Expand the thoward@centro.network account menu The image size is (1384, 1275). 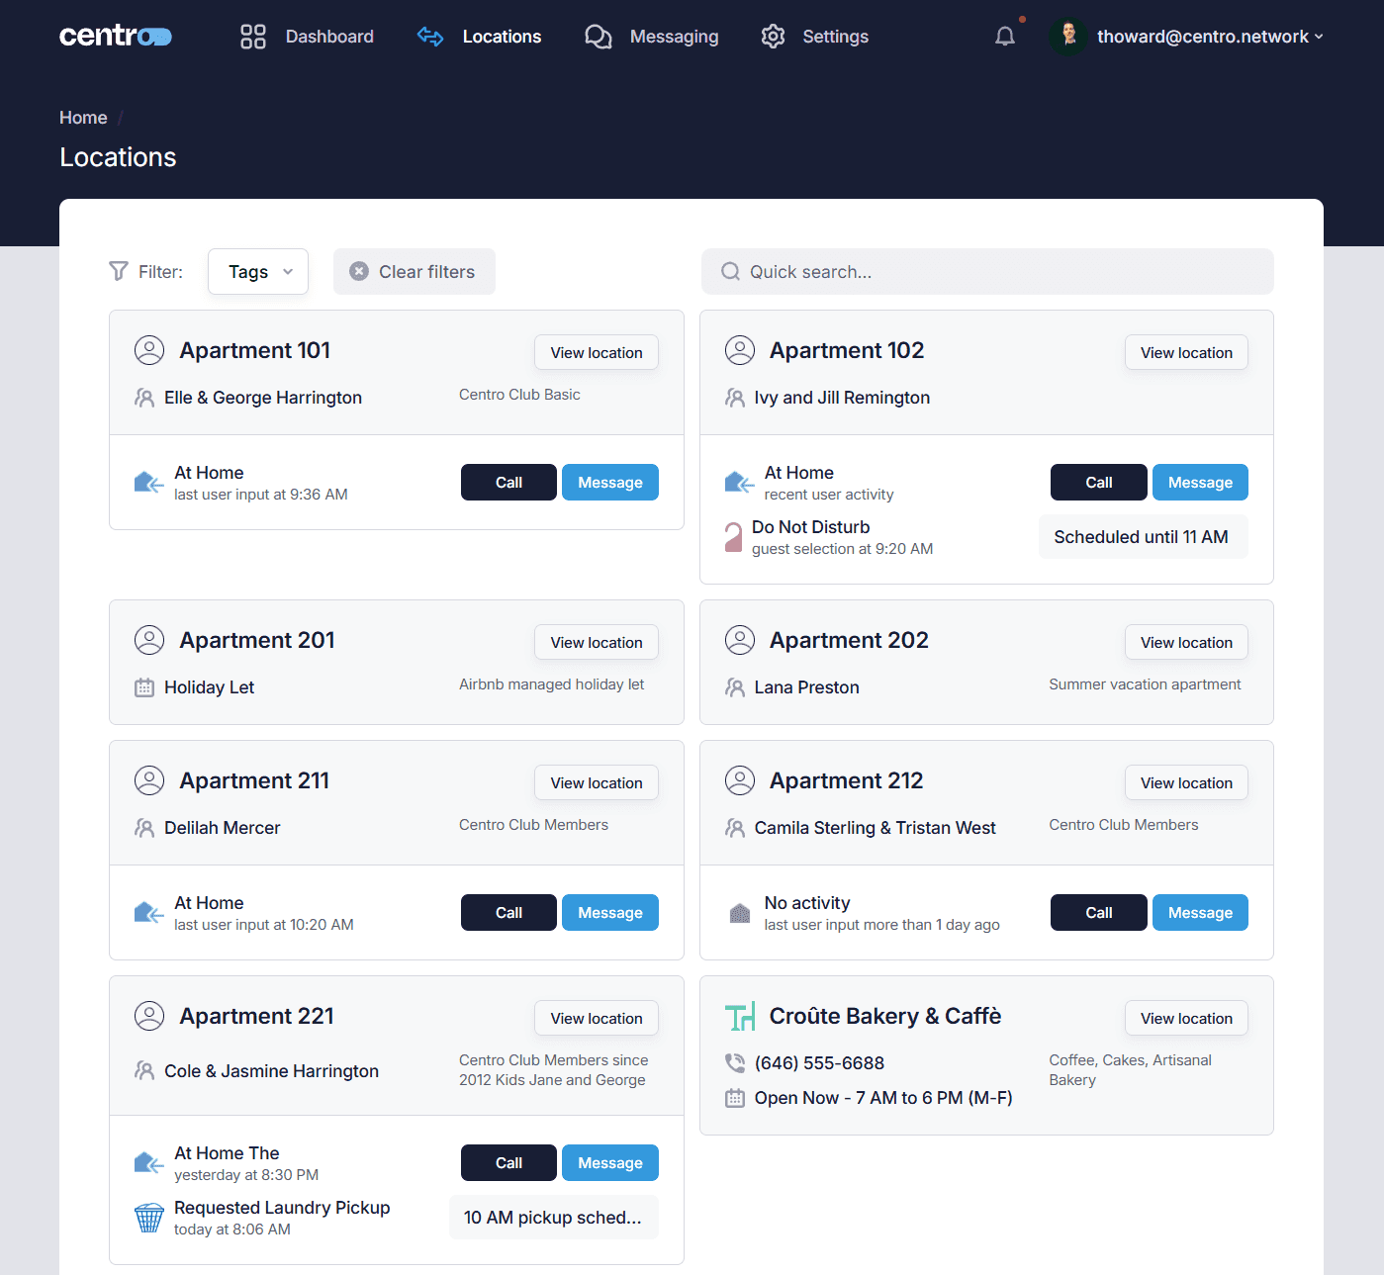(1209, 37)
